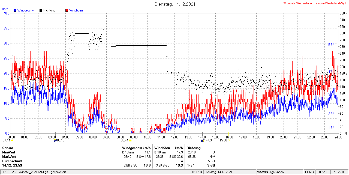Click the red Windböen legend swatch
This screenshot has width=349, height=175.
[67, 10]
